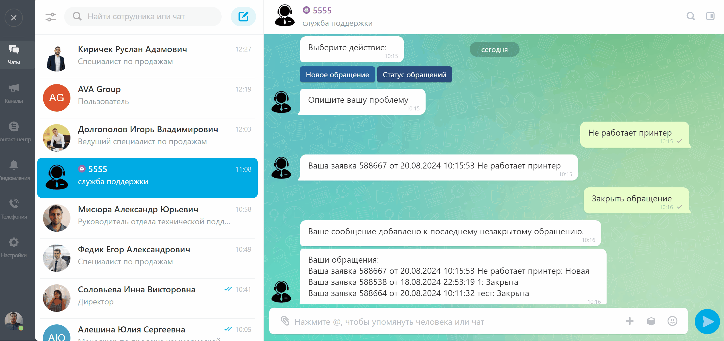Toggle the right side panel icon
This screenshot has width=724, height=341.
(710, 16)
